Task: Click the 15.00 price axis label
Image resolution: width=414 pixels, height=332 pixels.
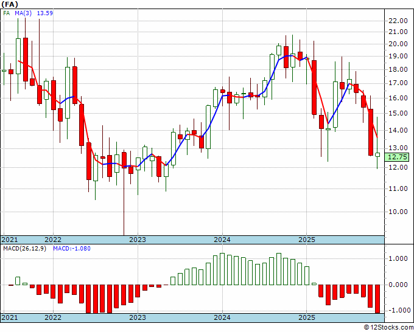Action: coord(398,113)
